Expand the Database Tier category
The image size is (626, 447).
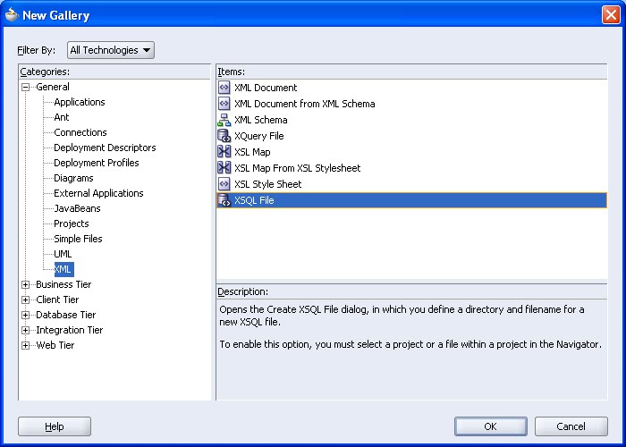[x=26, y=315]
